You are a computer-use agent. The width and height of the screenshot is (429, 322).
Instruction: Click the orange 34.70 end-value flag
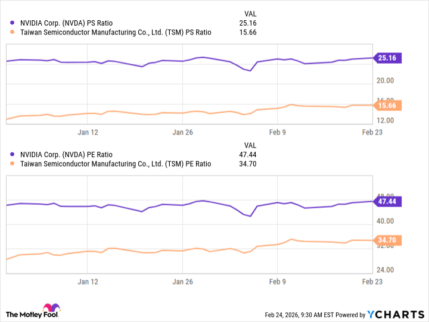tap(387, 240)
